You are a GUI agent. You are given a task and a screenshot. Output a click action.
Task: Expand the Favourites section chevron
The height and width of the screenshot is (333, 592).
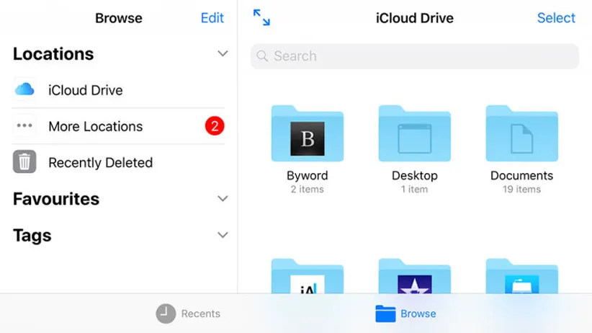coord(223,199)
